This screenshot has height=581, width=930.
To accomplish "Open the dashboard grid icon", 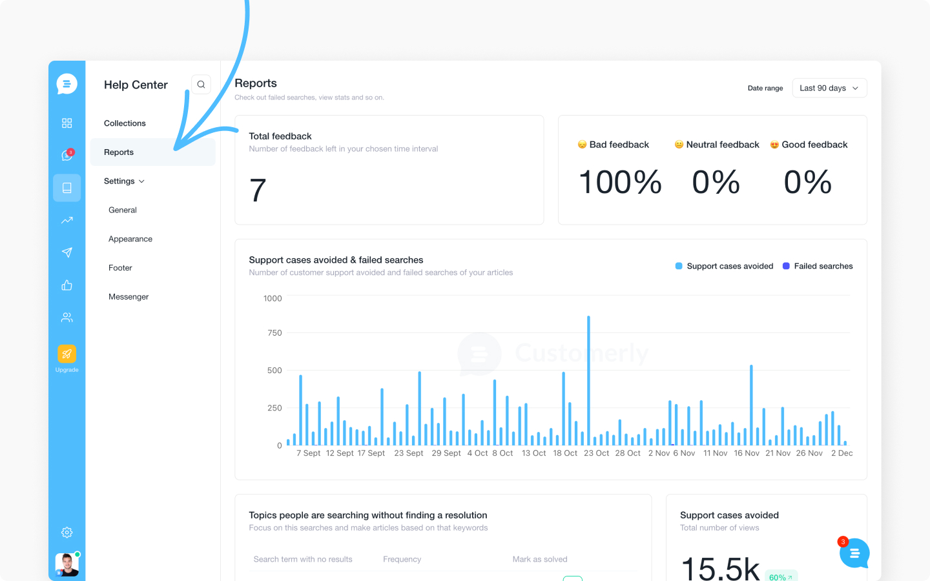I will tap(67, 123).
